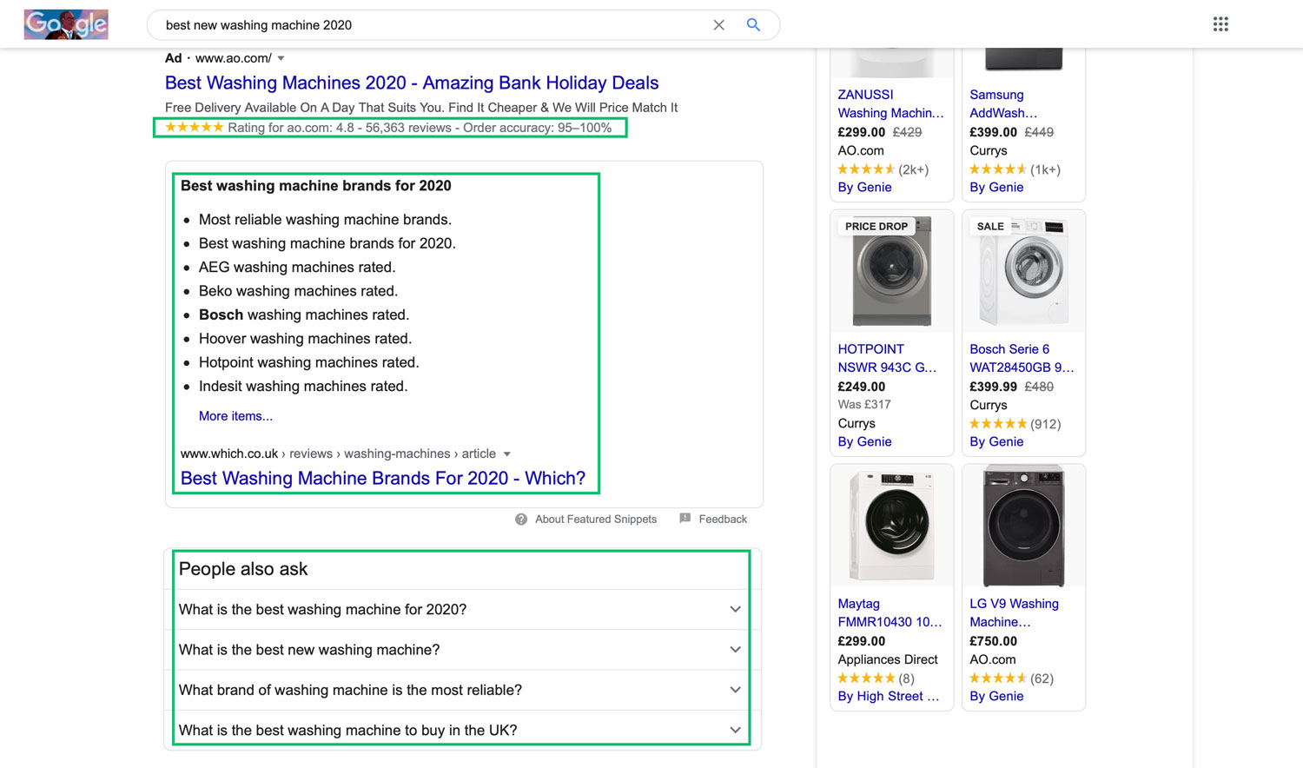The width and height of the screenshot is (1303, 768).
Task: Open ZANUSSI Washing Machine product link
Action: 890,103
